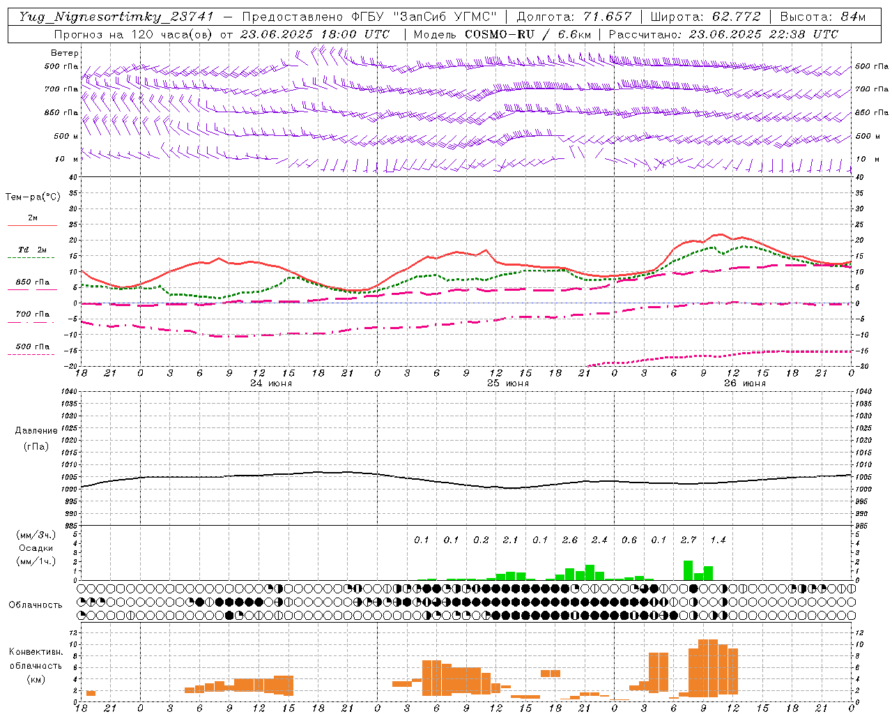Click the Рассчитано: 23.06.2025 22:38 UTC text
Viewport: 892px width, 714px height.
pos(724,34)
